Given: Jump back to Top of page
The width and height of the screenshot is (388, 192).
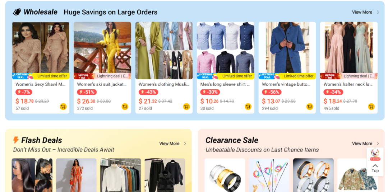Looking at the screenshot, I should click(x=375, y=168).
